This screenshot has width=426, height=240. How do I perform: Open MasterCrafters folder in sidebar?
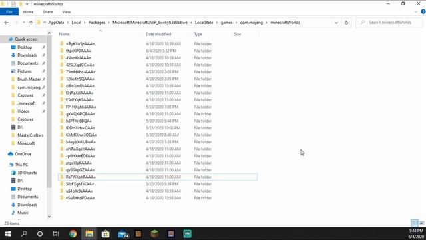(30, 135)
